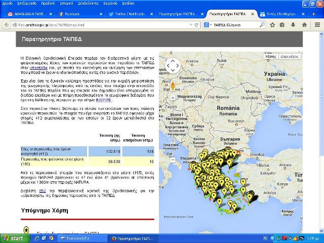The image size is (324, 243).
Task: Open Firefox downloads arrow icon
Action: click(294, 24)
